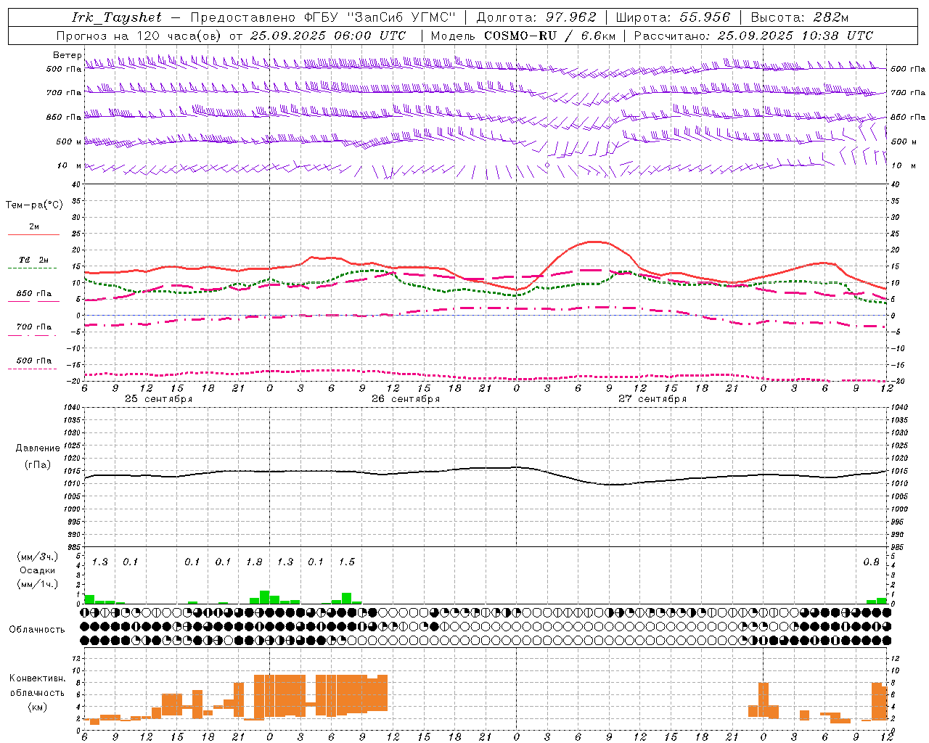Click the station name 'Irk_Tayshet' in the header
Viewport: 929px width, 743px height.
tap(117, 17)
